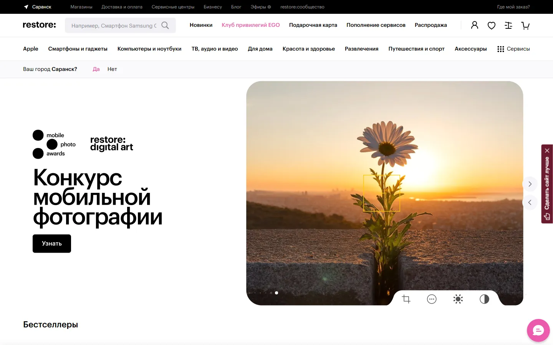
Task: Open Смартфоны и гаджеты category
Action: 78,49
